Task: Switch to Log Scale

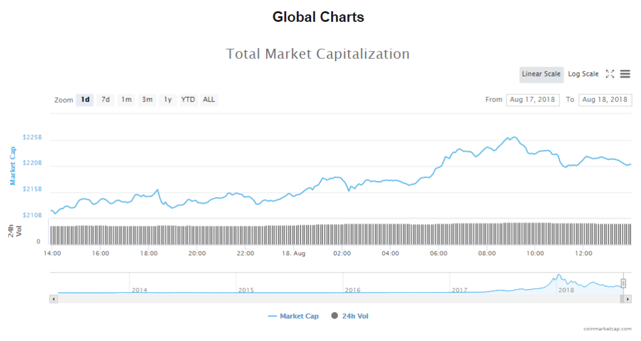Action: (x=583, y=74)
